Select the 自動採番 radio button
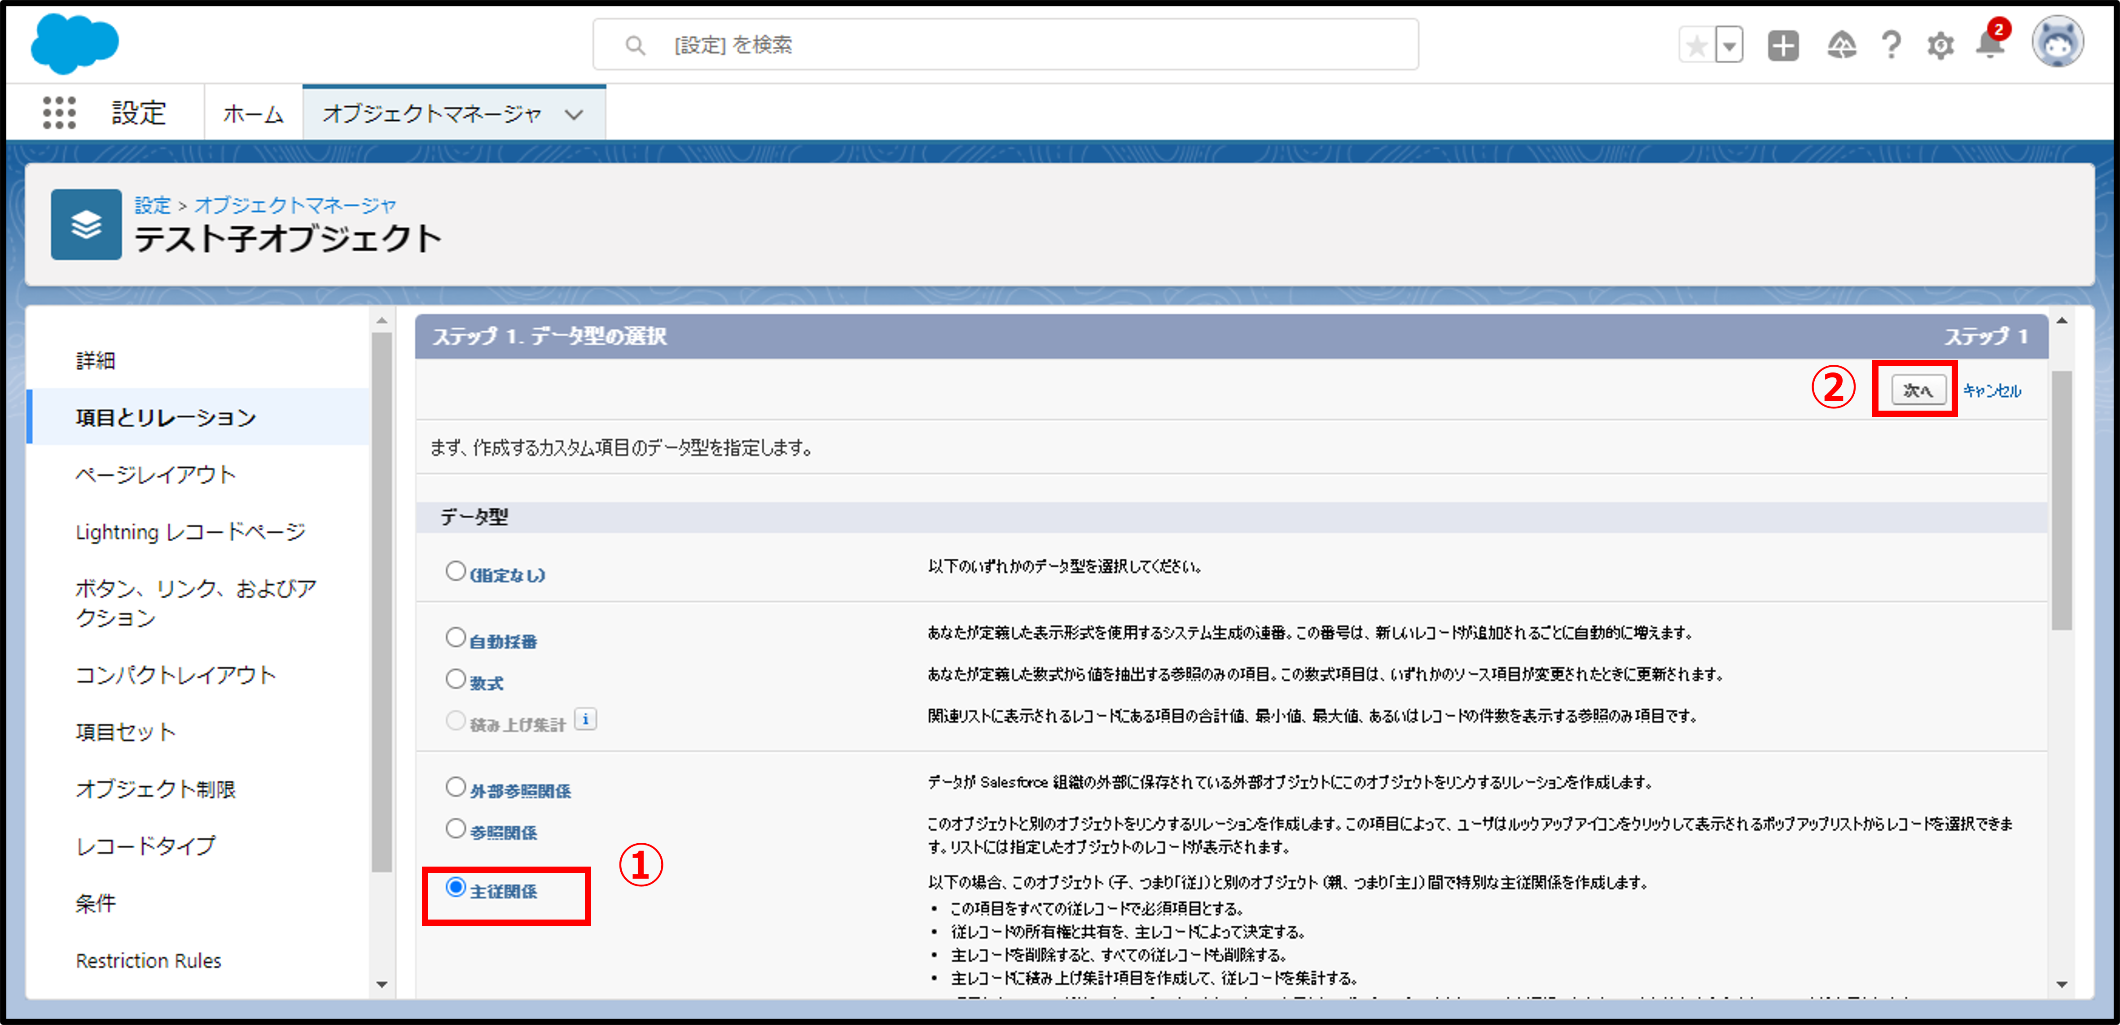 click(455, 638)
